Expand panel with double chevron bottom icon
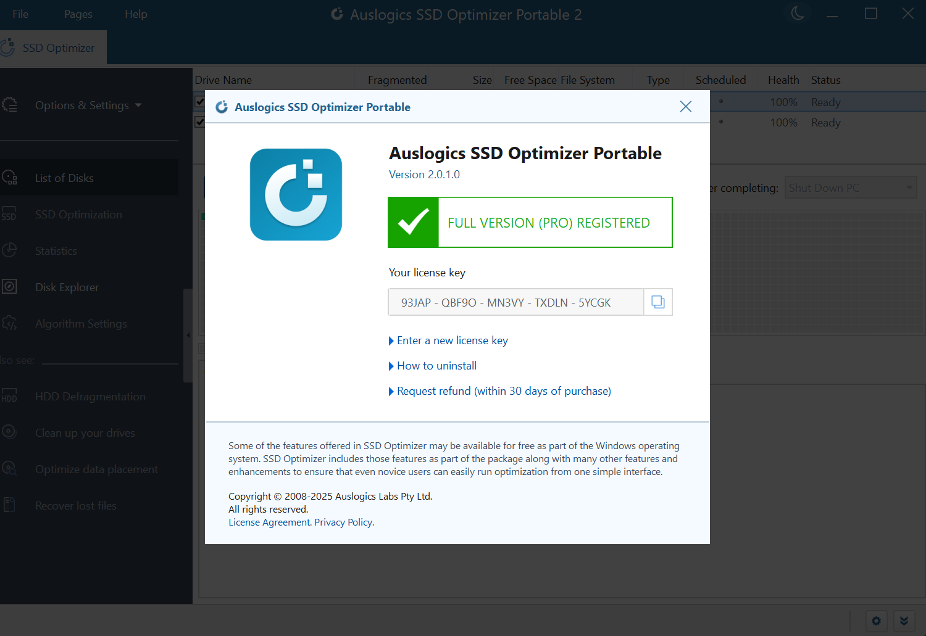Screen dimensions: 926x636 pos(904,621)
